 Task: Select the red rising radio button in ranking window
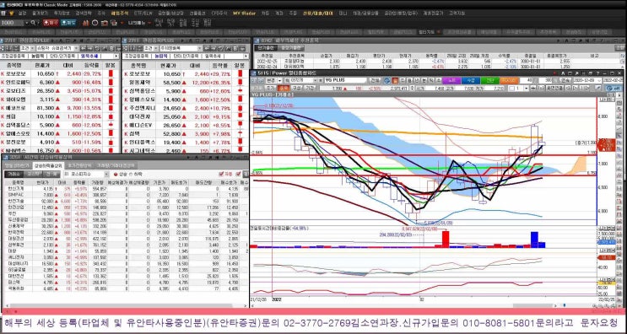(116, 175)
